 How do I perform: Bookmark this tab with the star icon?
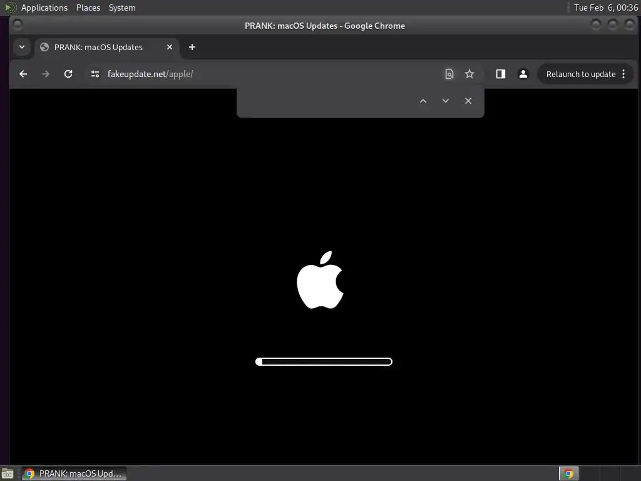(x=469, y=74)
